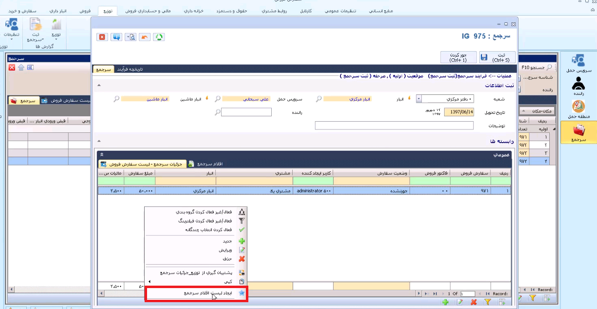Click the green refresh icon in dialog toolbar
Screen dimensions: 597x309
tap(159, 37)
